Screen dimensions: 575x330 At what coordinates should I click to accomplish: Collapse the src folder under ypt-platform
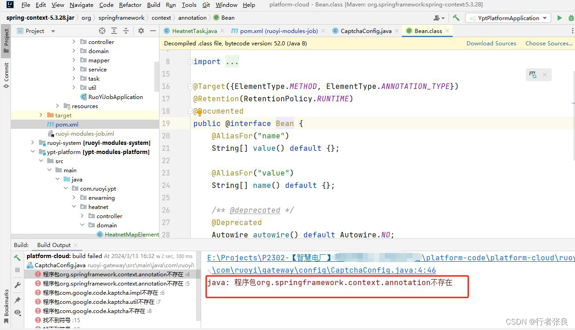41,161
